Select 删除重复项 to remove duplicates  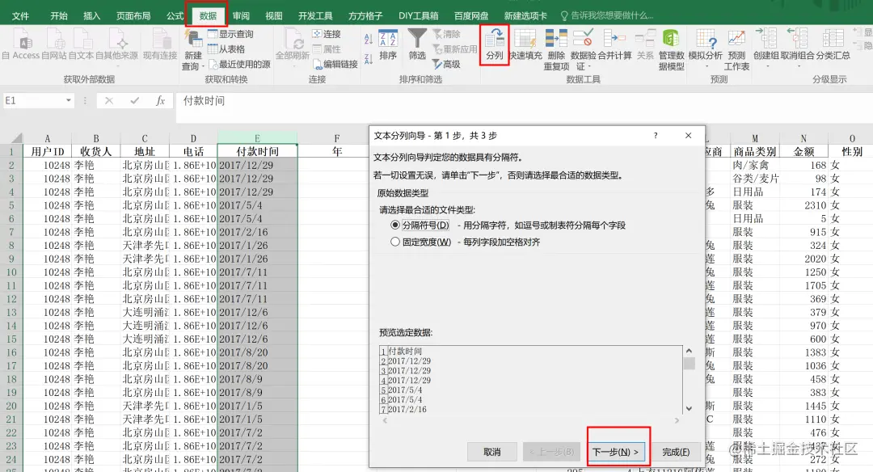pos(556,48)
